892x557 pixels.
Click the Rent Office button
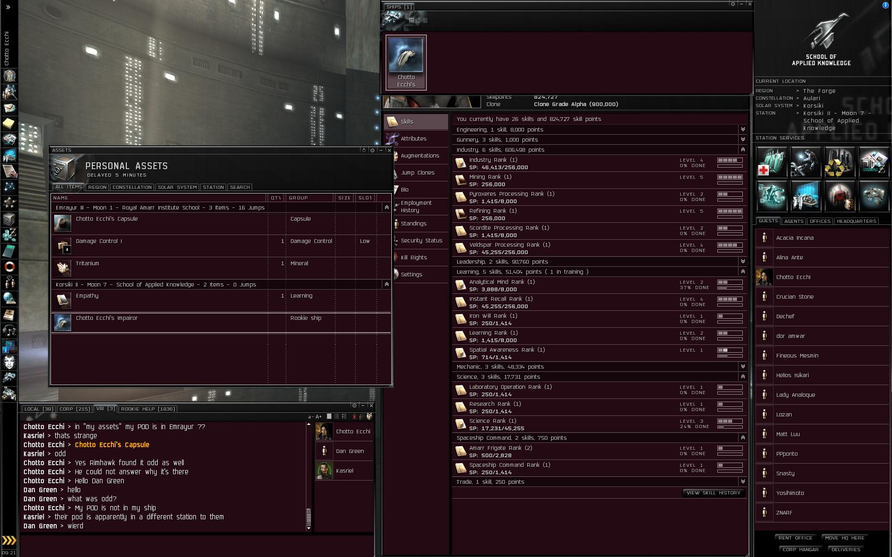(795, 538)
